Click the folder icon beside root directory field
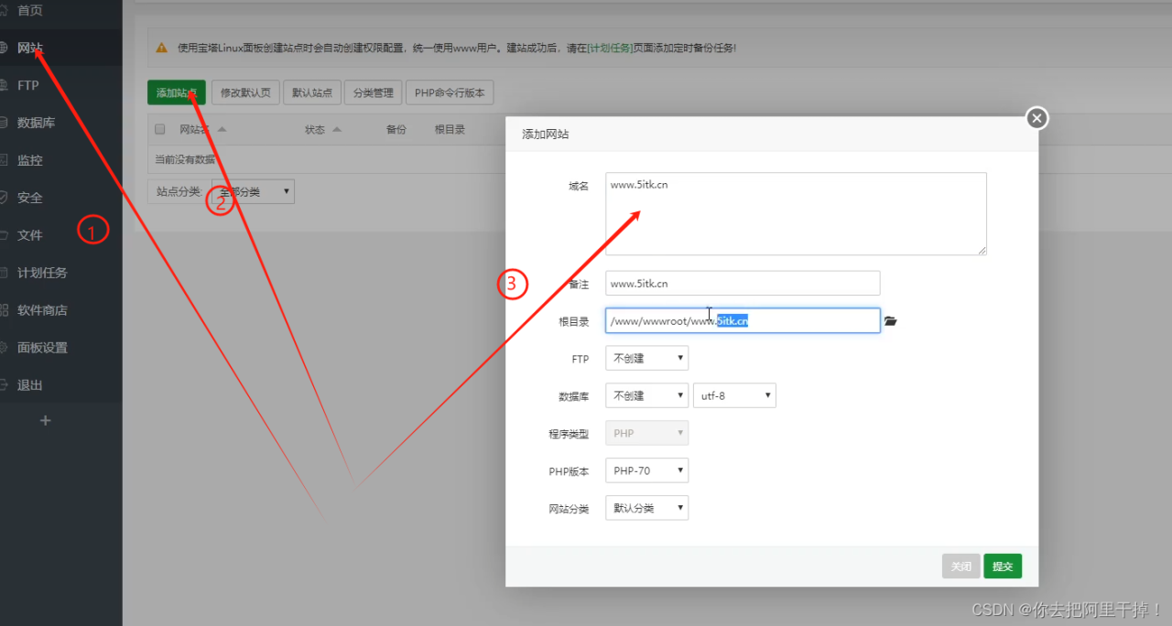The image size is (1172, 626). [890, 321]
